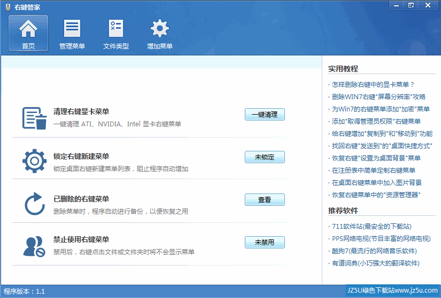
Task: Click the gear icon beside 锁定右键新建菜单
Action: coord(35,161)
